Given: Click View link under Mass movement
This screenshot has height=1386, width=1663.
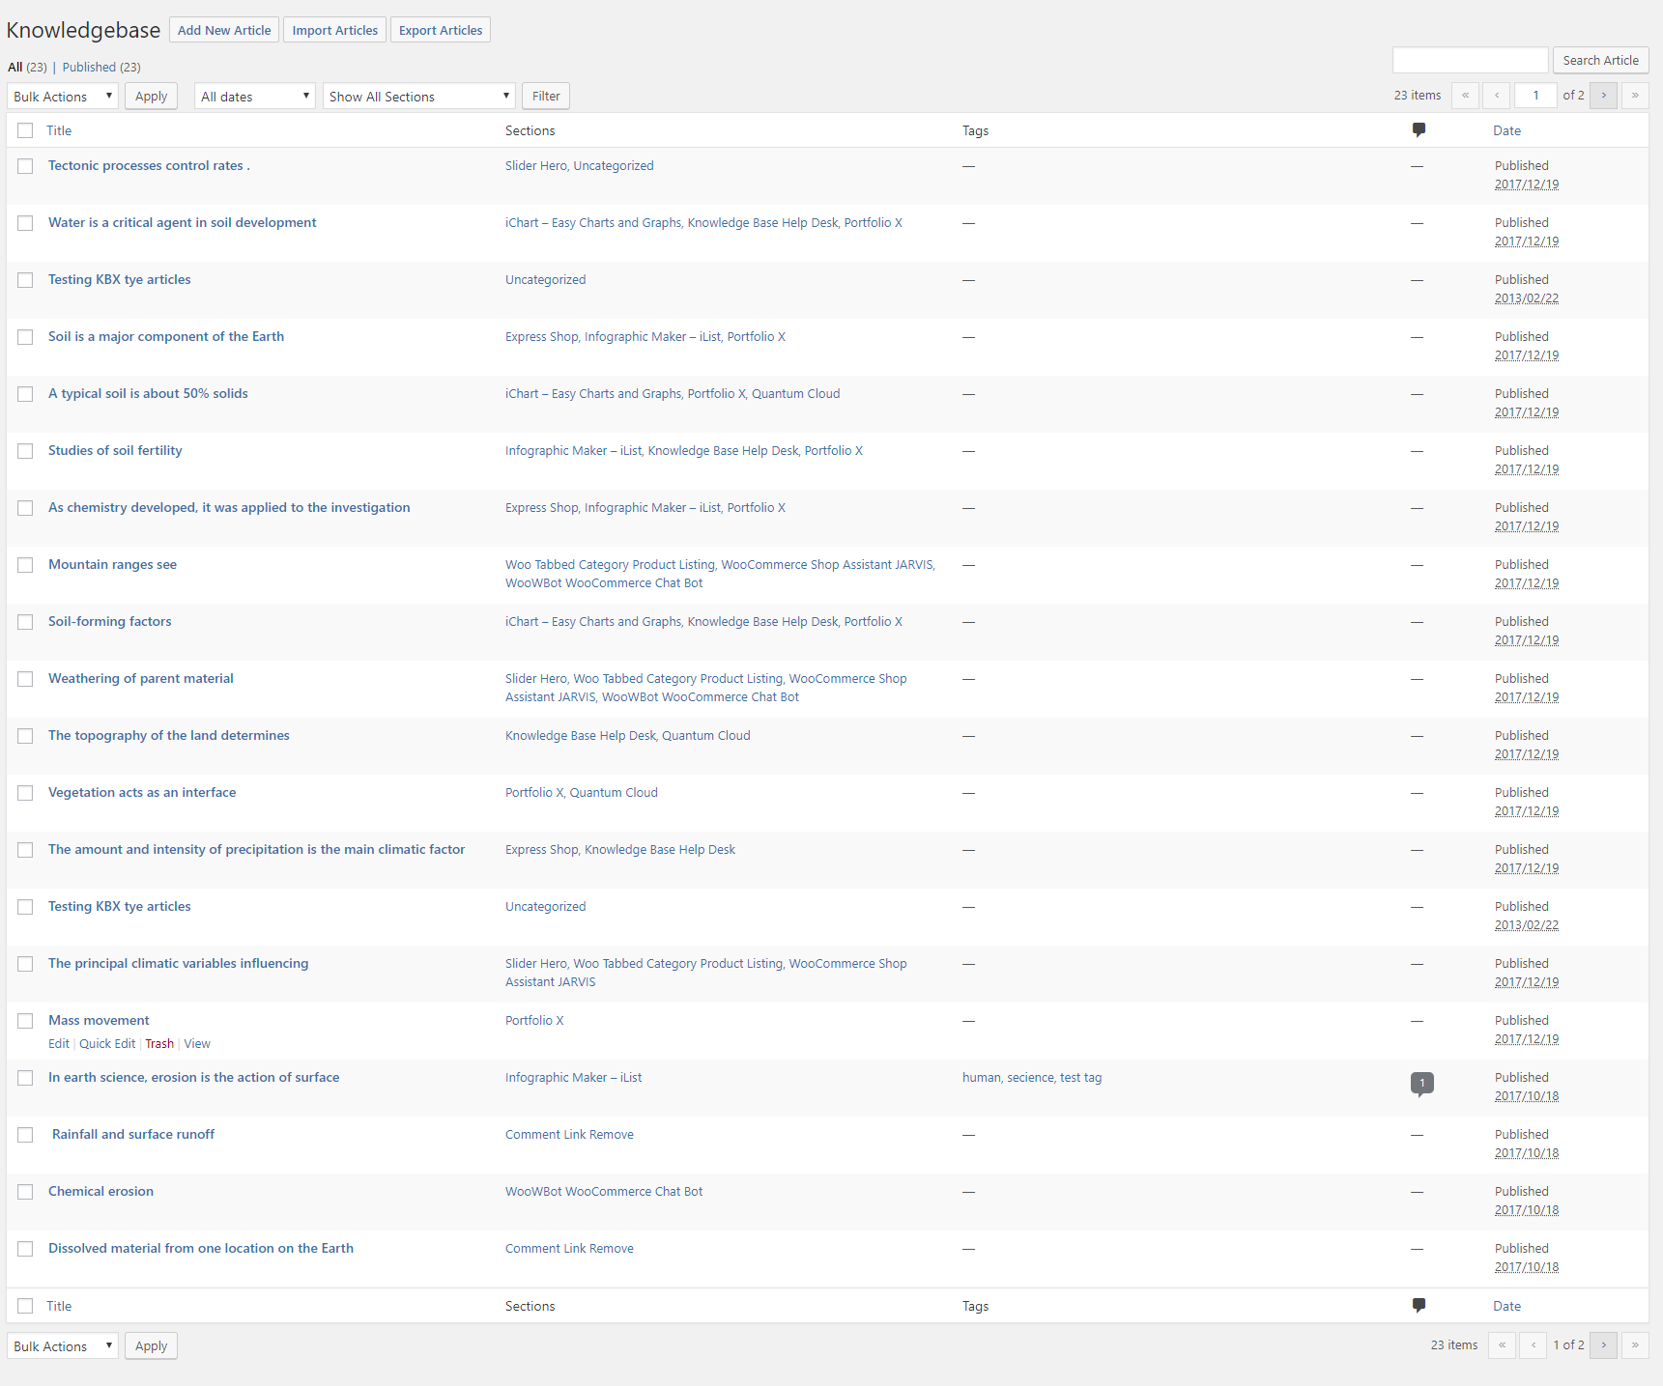Looking at the screenshot, I should coord(197,1044).
